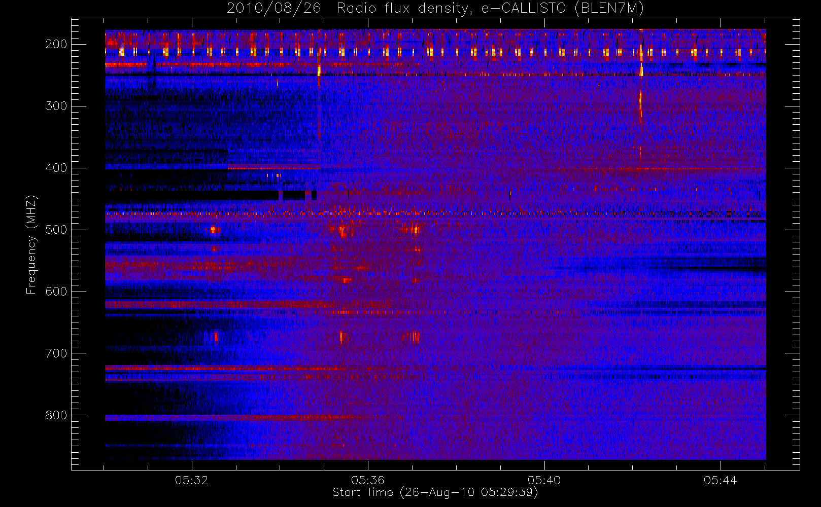Image resolution: width=821 pixels, height=507 pixels.
Task: Click the 700 frequency tick label
Action: [x=56, y=353]
